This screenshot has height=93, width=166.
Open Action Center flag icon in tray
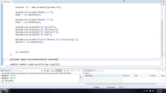(x=147, y=91)
